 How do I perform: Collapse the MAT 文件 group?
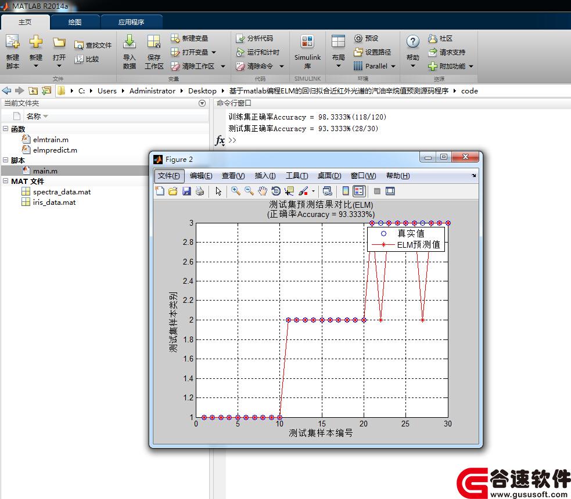click(x=5, y=181)
